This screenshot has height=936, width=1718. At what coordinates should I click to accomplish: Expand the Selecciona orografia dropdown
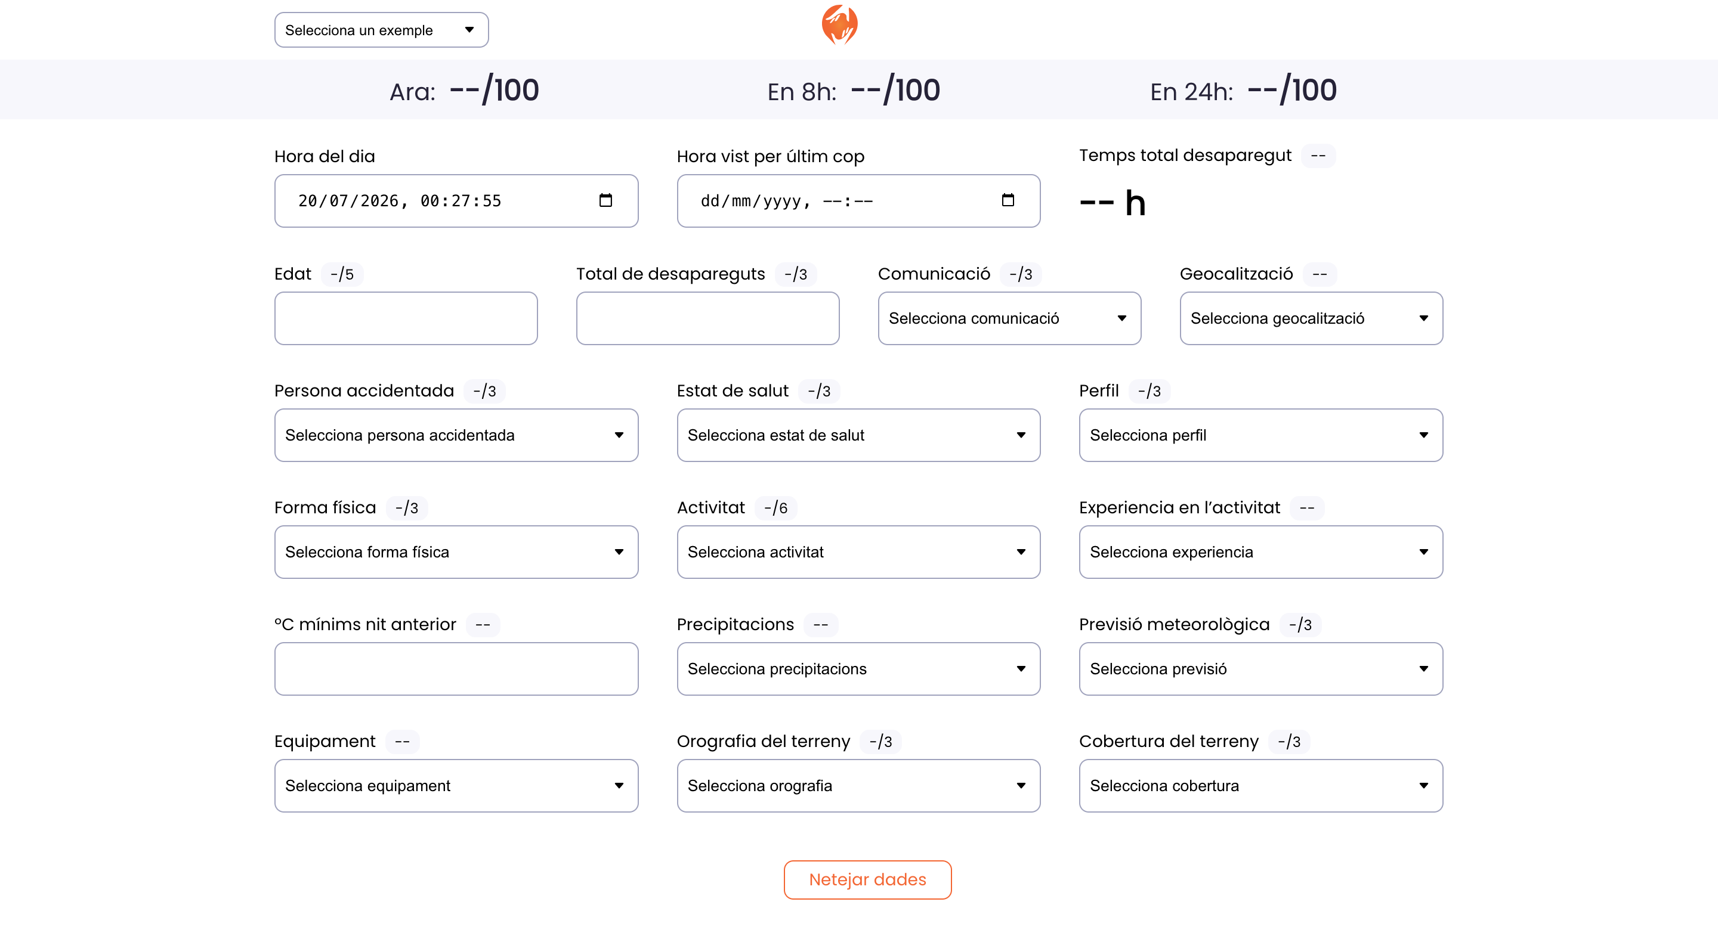pos(858,785)
